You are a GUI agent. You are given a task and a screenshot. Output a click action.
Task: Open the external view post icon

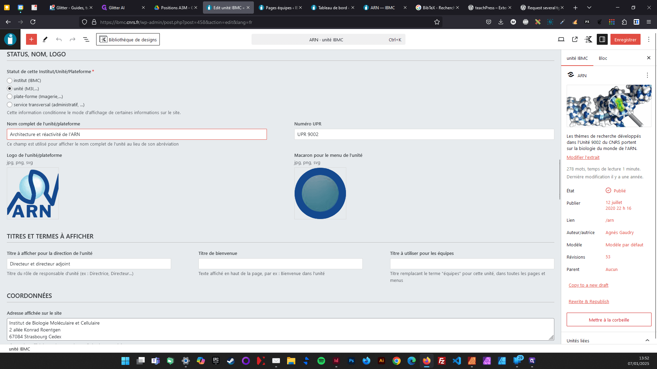(575, 39)
